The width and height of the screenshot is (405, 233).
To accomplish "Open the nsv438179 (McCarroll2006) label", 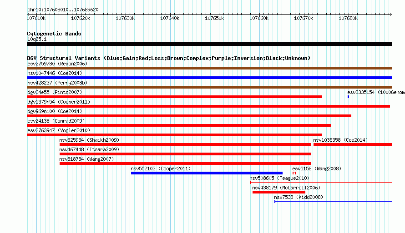I will tap(286, 188).
